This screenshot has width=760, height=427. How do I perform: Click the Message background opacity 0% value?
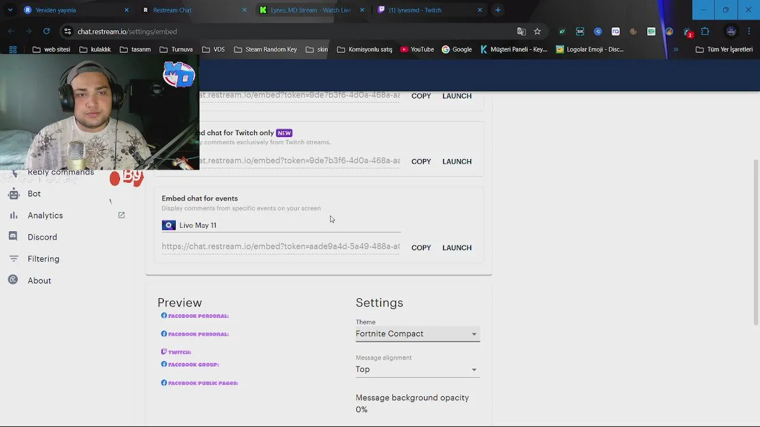coord(362,410)
